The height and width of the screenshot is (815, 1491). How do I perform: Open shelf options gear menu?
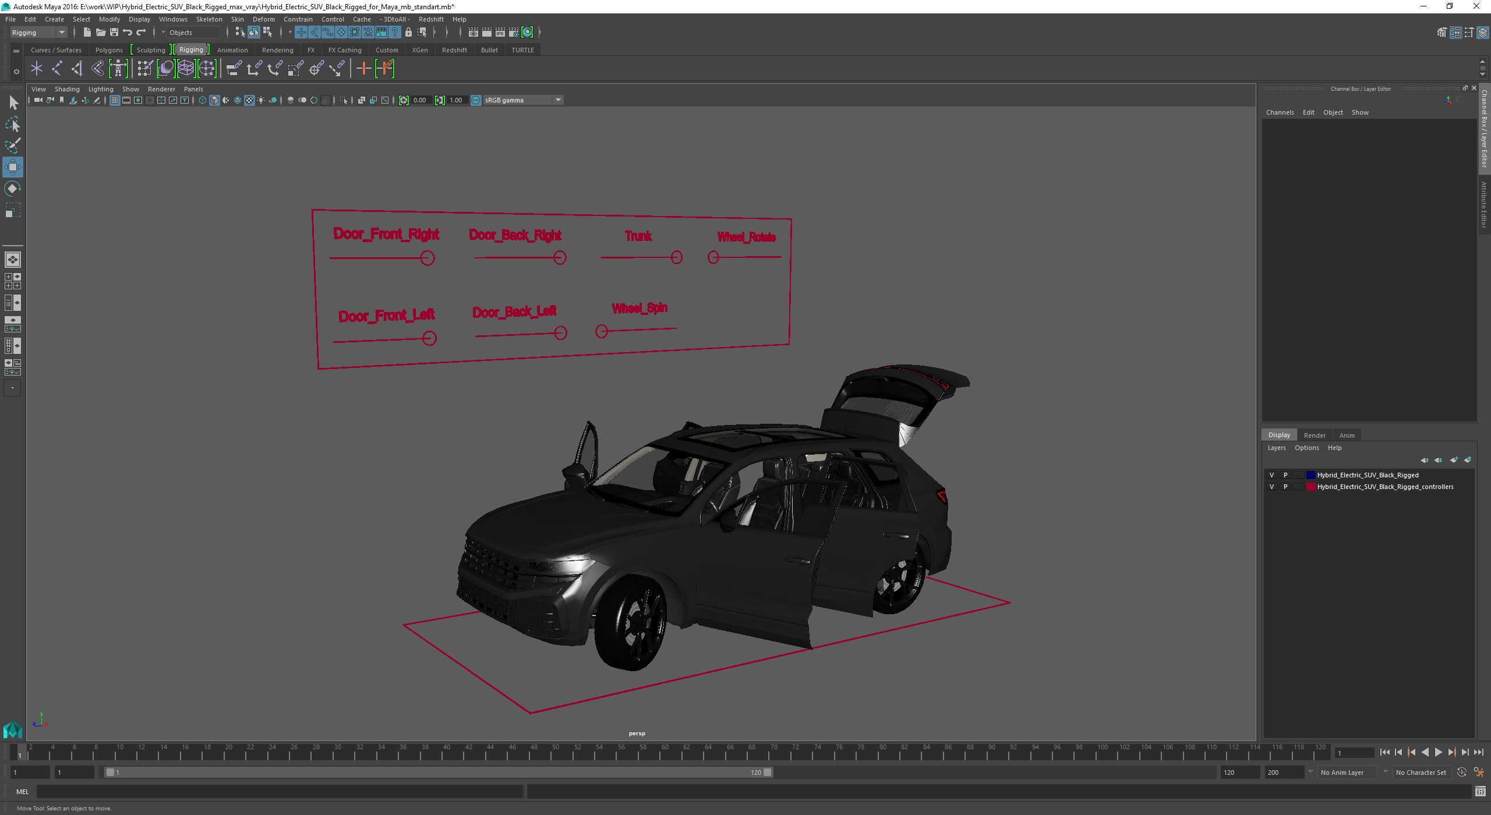point(16,72)
